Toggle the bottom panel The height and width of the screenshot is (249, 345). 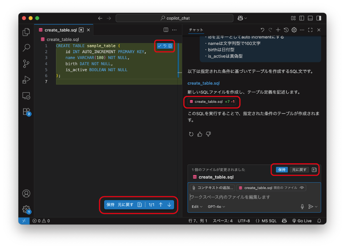click(310, 18)
